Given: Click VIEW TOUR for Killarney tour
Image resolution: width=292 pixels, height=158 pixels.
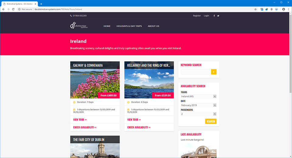Looking at the screenshot, I should [x=134, y=120].
